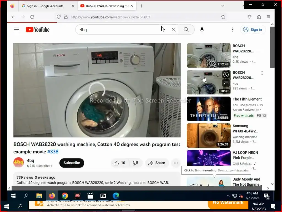Switch to Sign in - Google Accounts tab
The width and height of the screenshot is (282, 212).
coord(45,6)
